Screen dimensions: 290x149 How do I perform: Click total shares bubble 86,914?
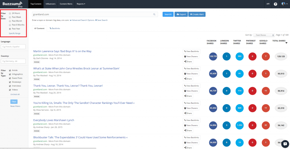click(281, 91)
